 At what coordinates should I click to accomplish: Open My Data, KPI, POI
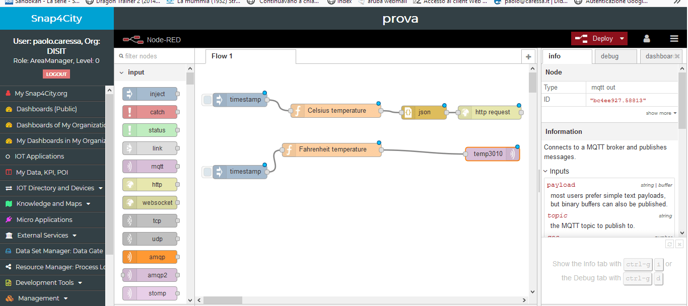tap(53, 172)
